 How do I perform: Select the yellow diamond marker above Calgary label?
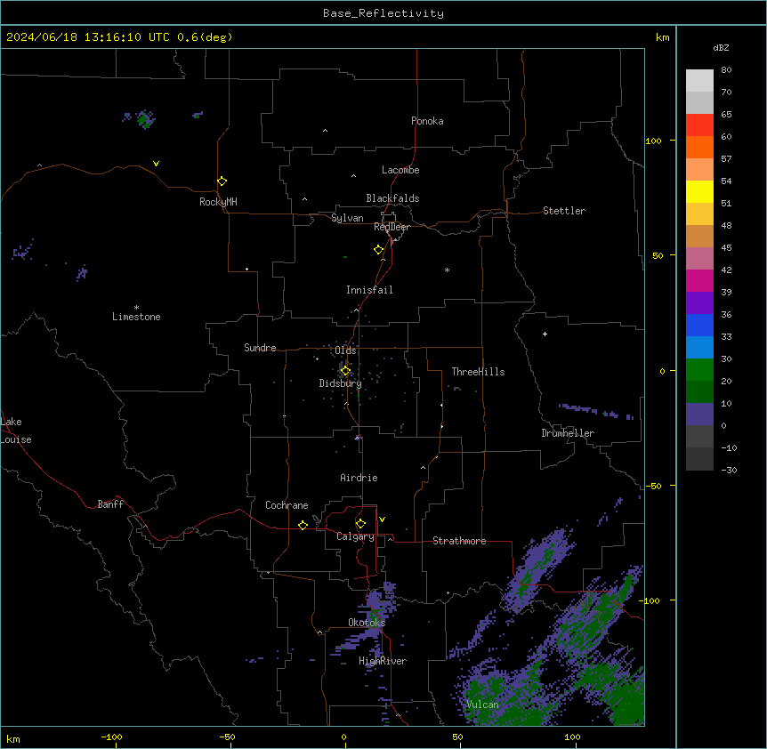(360, 524)
